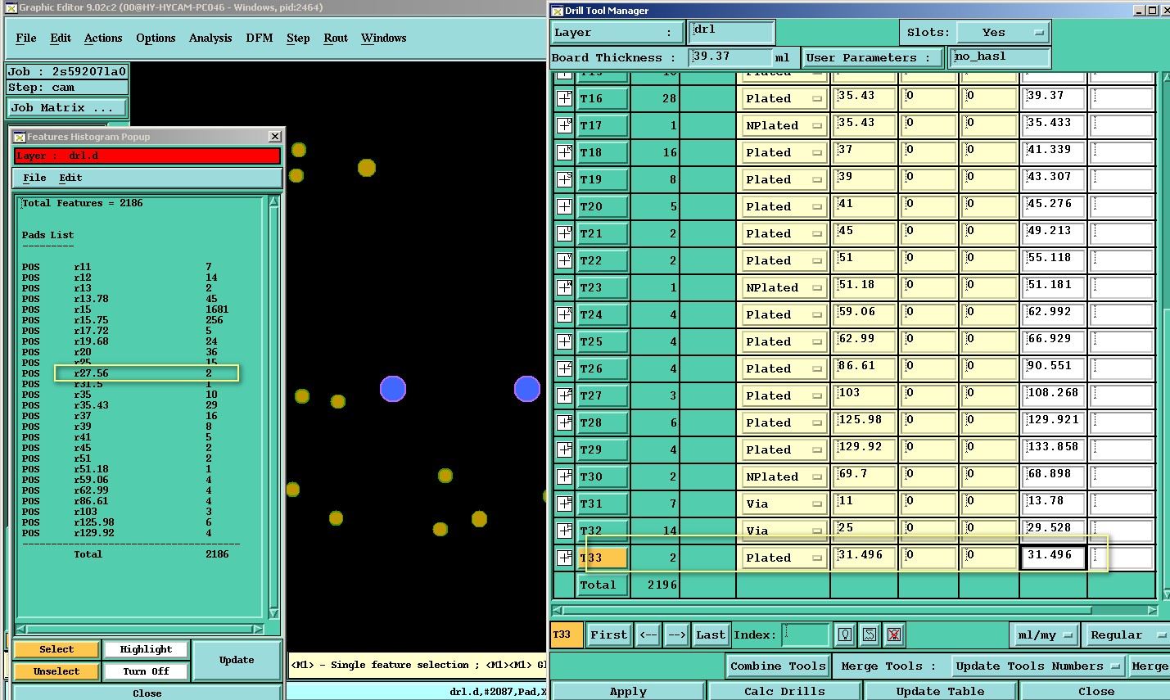Viewport: 1170px width, 700px height.
Task: Click the row icon beside tool T29
Action: pyautogui.click(x=564, y=449)
